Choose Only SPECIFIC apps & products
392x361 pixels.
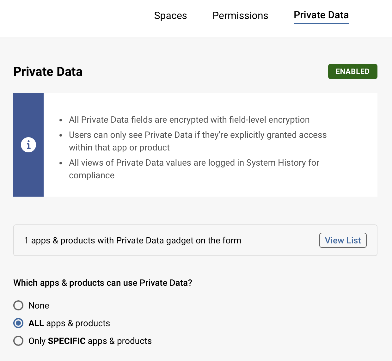[18, 341]
